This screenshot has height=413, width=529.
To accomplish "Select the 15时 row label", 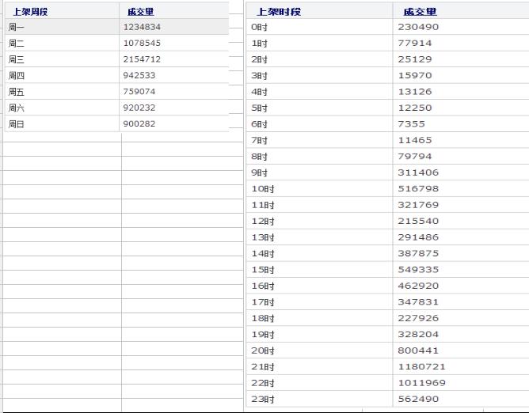I will click(x=262, y=270).
